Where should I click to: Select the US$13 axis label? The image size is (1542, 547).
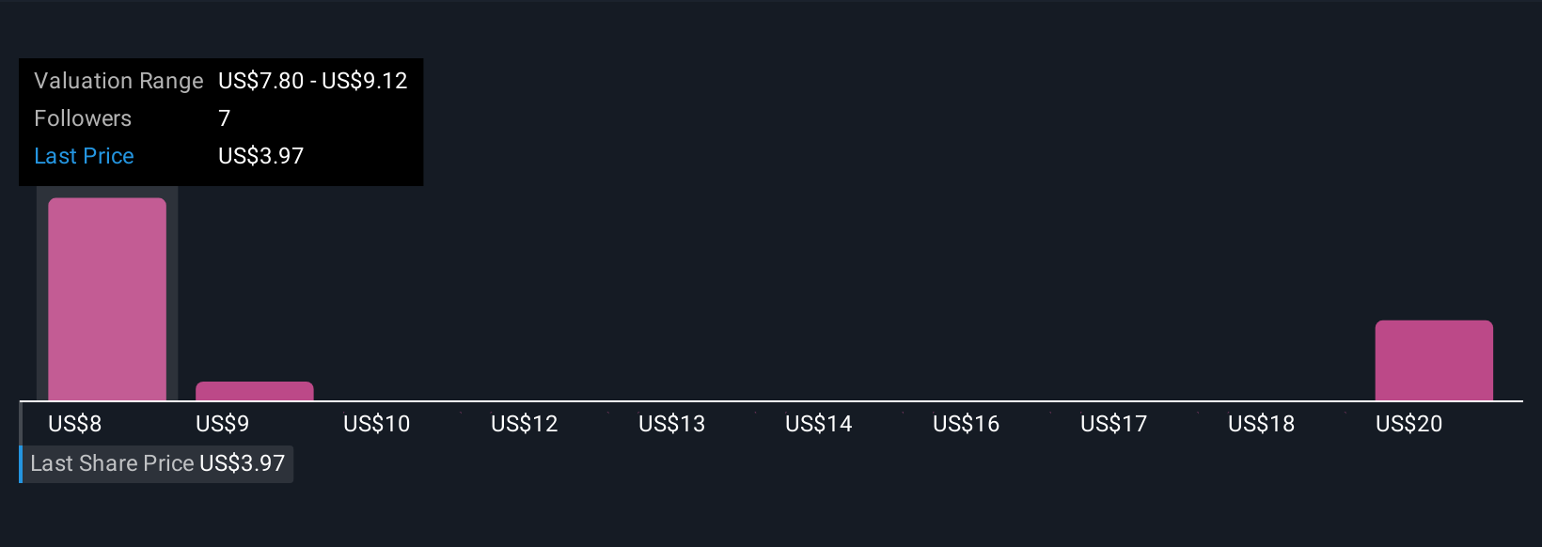click(x=672, y=424)
